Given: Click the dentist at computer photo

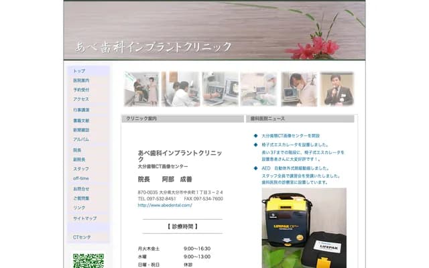Looking at the screenshot, I should 181,89.
